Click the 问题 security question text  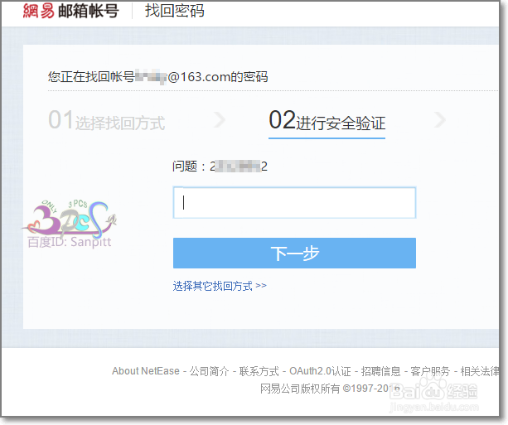pyautogui.click(x=220, y=167)
